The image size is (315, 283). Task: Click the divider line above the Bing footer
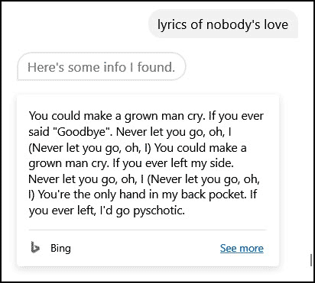[148, 230]
